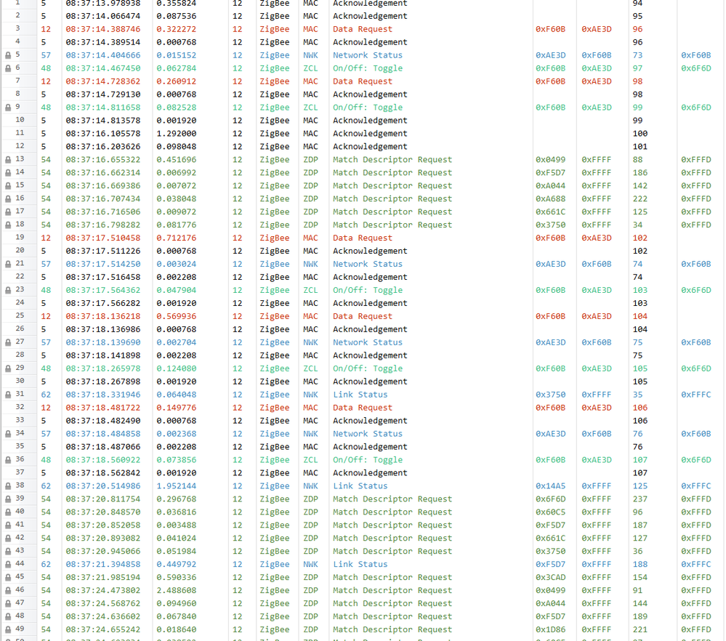The height and width of the screenshot is (641, 726).
Task: Select the lock icon of row 17
Action: 8,211
